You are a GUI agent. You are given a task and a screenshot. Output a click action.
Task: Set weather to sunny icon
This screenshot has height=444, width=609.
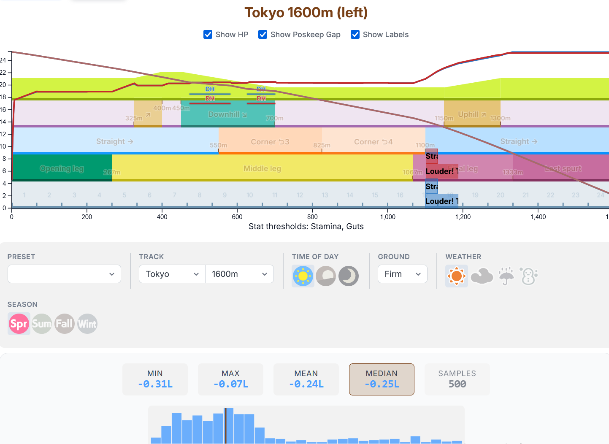(457, 276)
